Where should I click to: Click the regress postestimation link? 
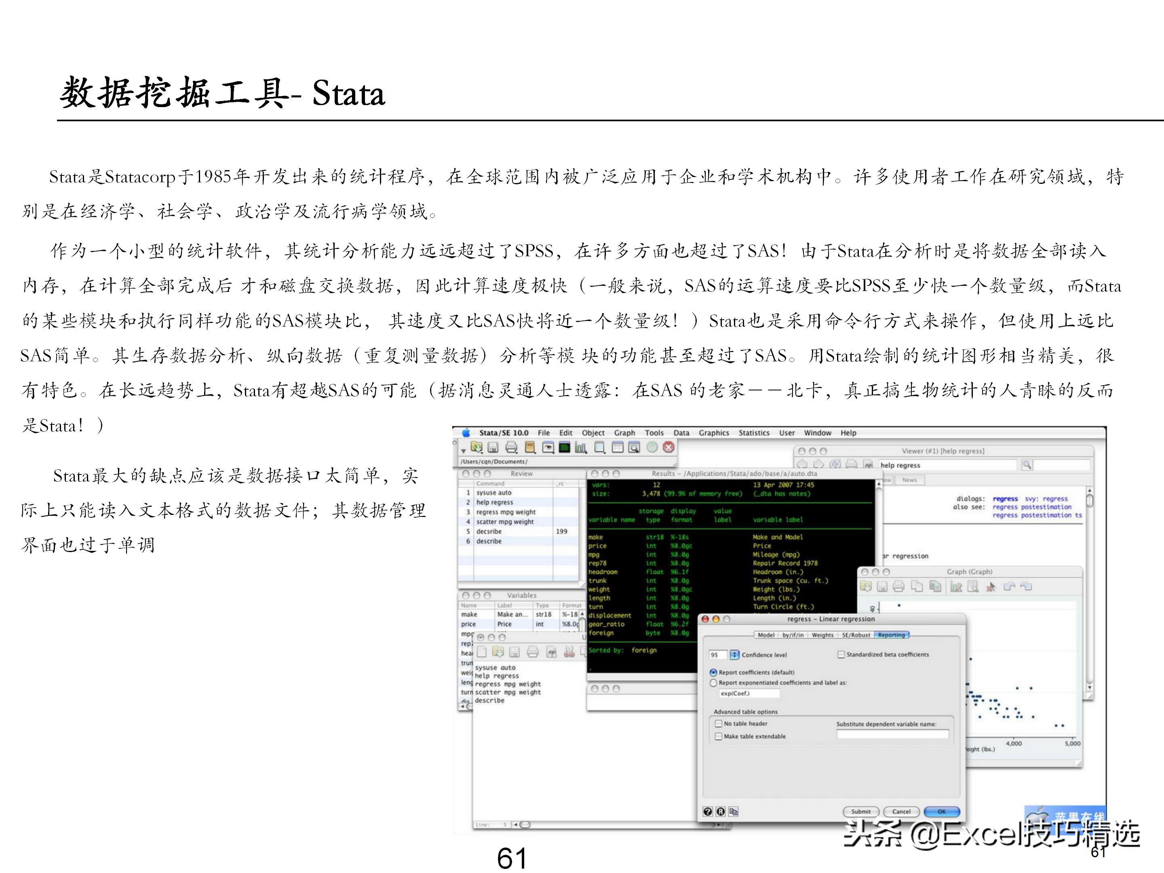(1031, 507)
